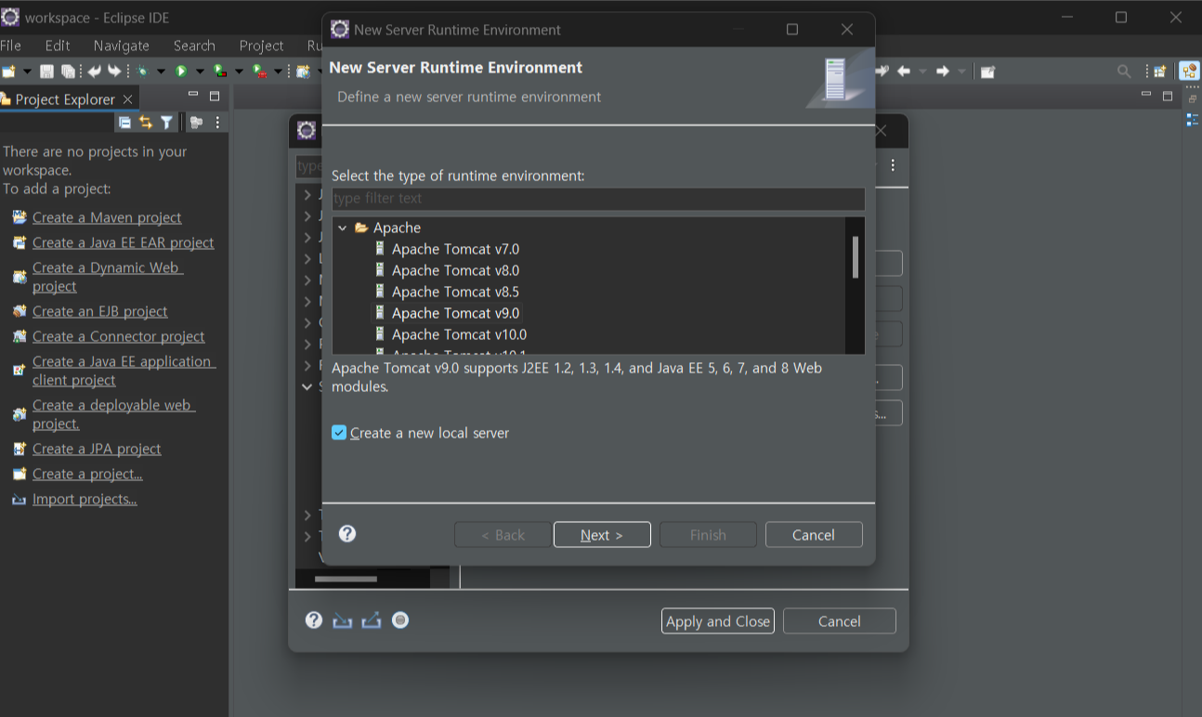The image size is (1202, 717).
Task: Click Next in the wizard
Action: (x=602, y=535)
